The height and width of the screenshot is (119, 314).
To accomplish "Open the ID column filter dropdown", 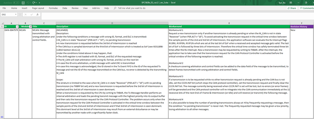I will 17,27.
